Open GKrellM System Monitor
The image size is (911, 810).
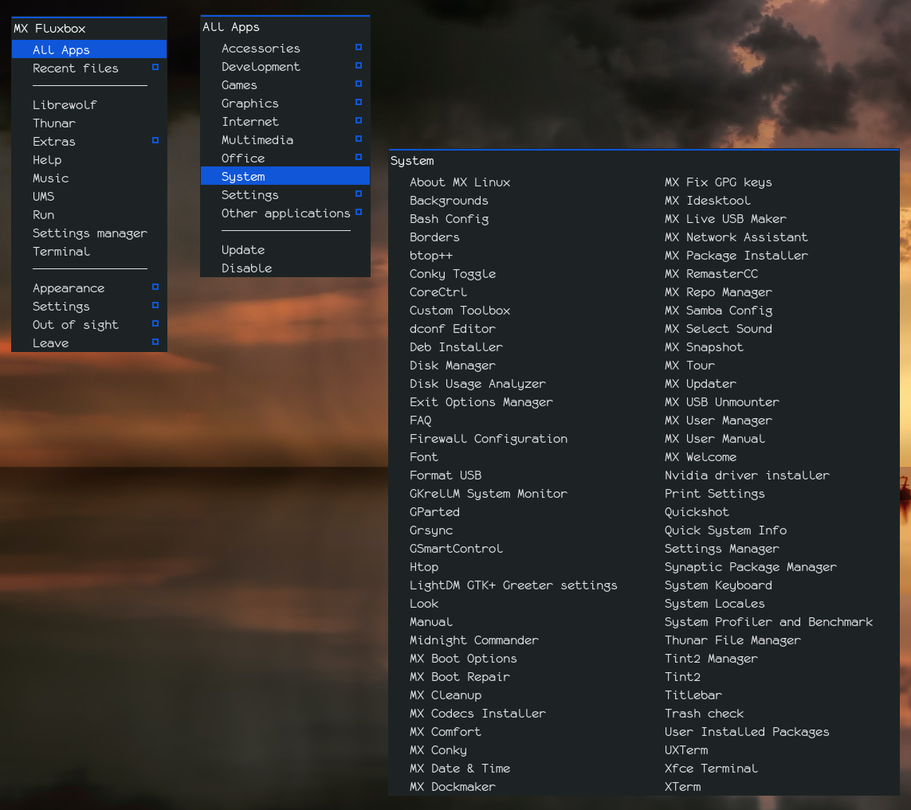(488, 494)
